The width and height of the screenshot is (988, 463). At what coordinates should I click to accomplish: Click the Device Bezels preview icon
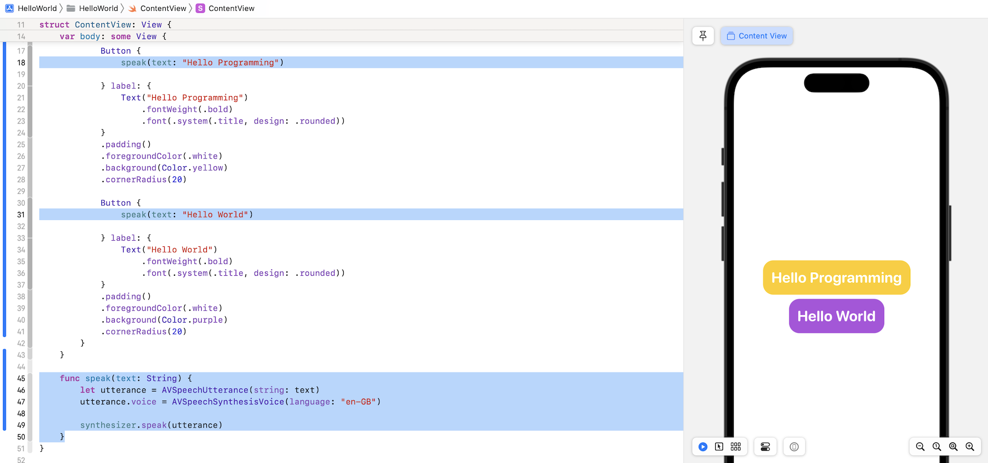794,447
